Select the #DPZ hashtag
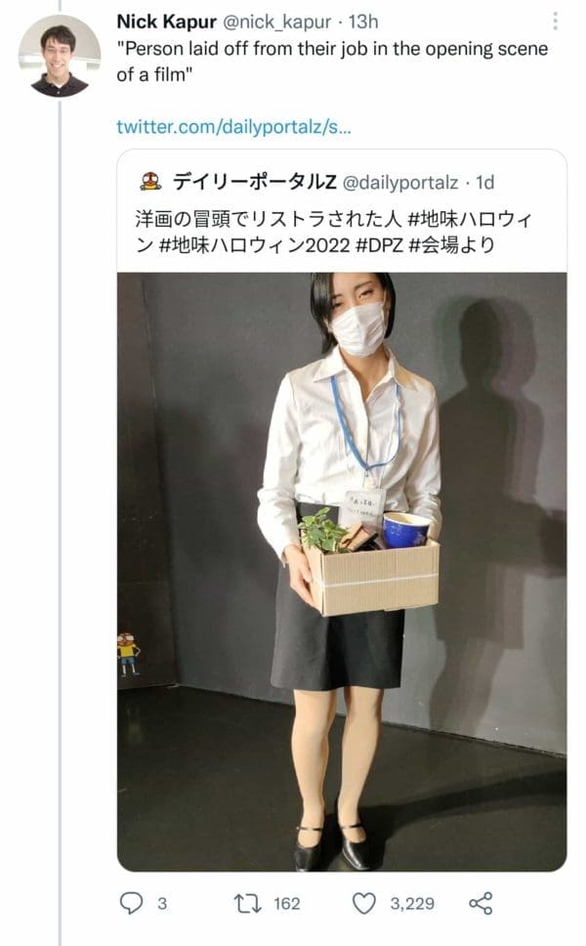The height and width of the screenshot is (946, 586). (379, 245)
